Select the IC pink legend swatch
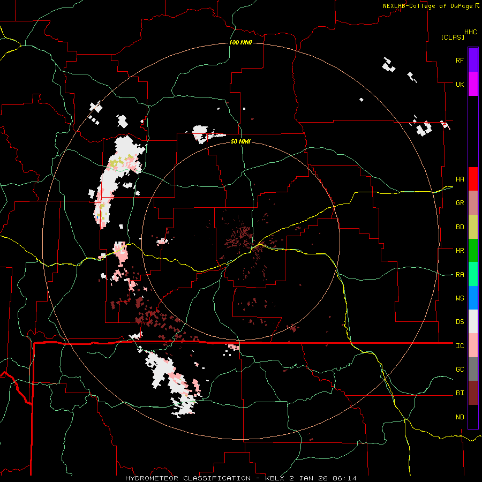Viewport: 482px width, 482px height. [473, 345]
